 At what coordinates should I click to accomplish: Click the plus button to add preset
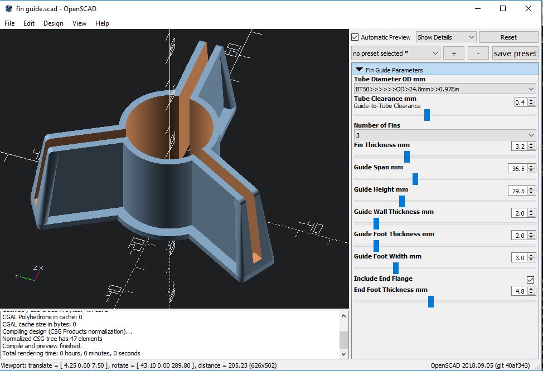[454, 53]
